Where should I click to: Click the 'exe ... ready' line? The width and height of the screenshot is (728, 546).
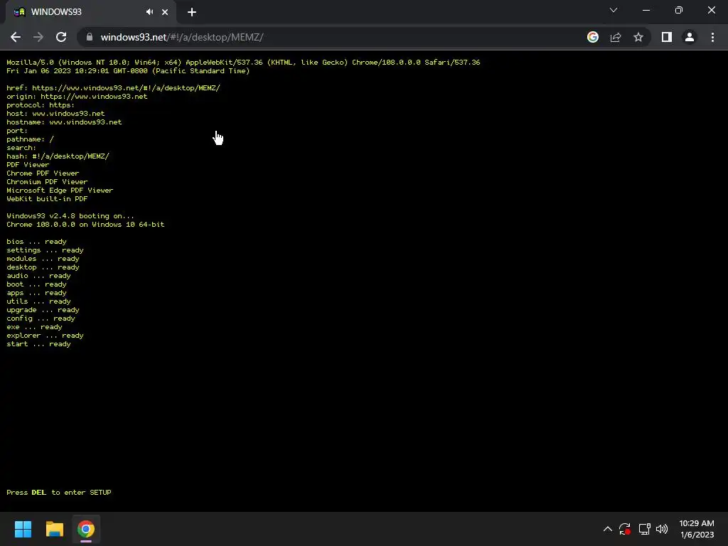coord(34,327)
